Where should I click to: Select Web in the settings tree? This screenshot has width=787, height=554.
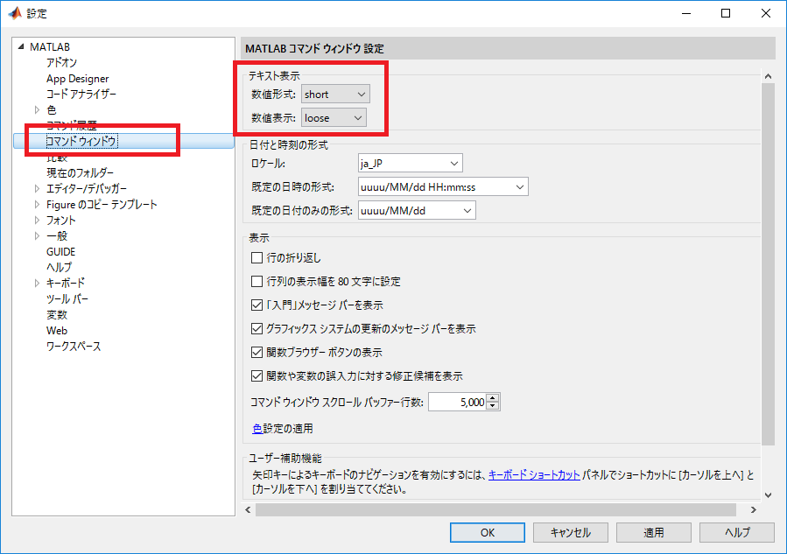pos(57,331)
